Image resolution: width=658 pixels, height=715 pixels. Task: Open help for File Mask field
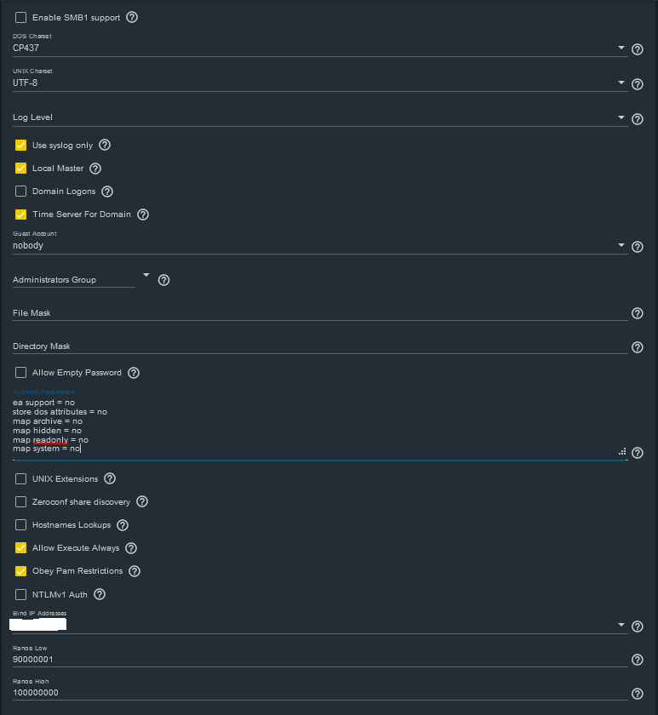[638, 313]
